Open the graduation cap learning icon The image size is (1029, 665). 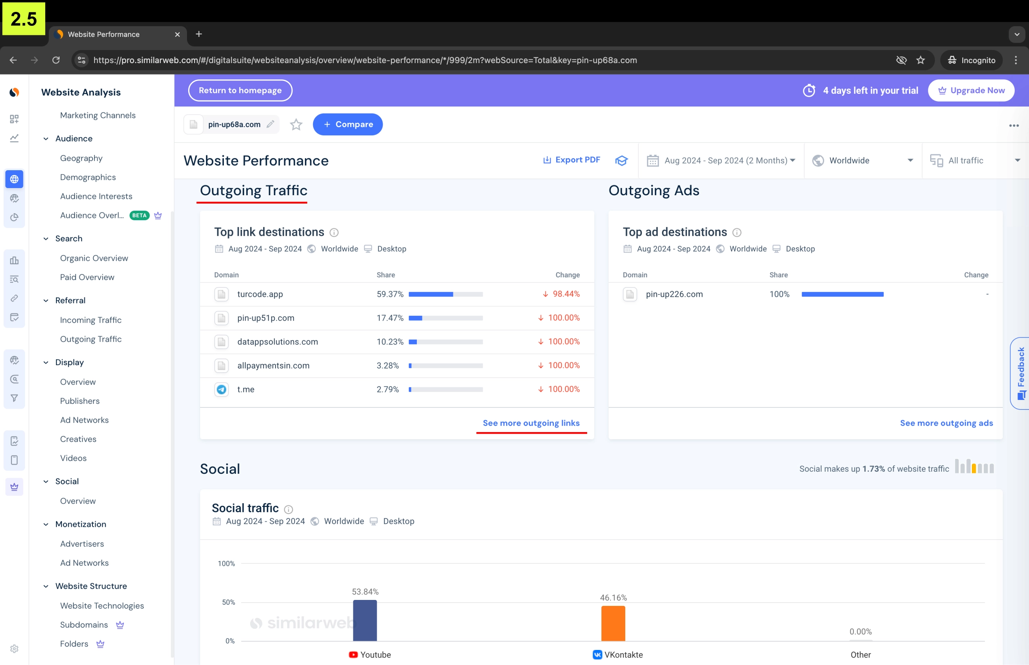[621, 161]
